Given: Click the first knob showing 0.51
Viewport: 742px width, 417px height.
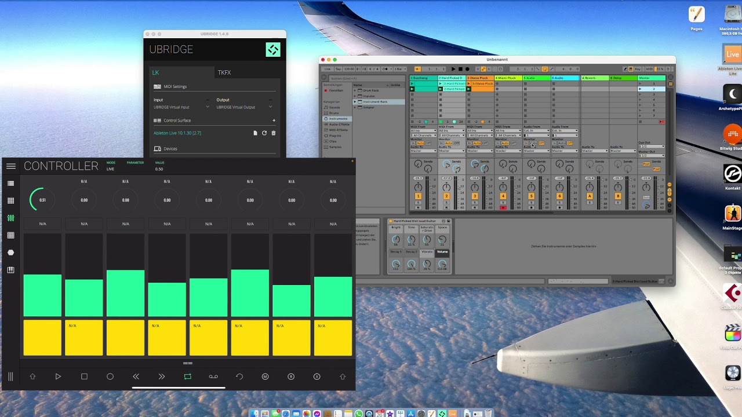Looking at the screenshot, I should 42,200.
